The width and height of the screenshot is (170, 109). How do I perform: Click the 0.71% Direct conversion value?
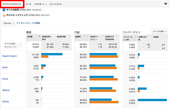132,66
